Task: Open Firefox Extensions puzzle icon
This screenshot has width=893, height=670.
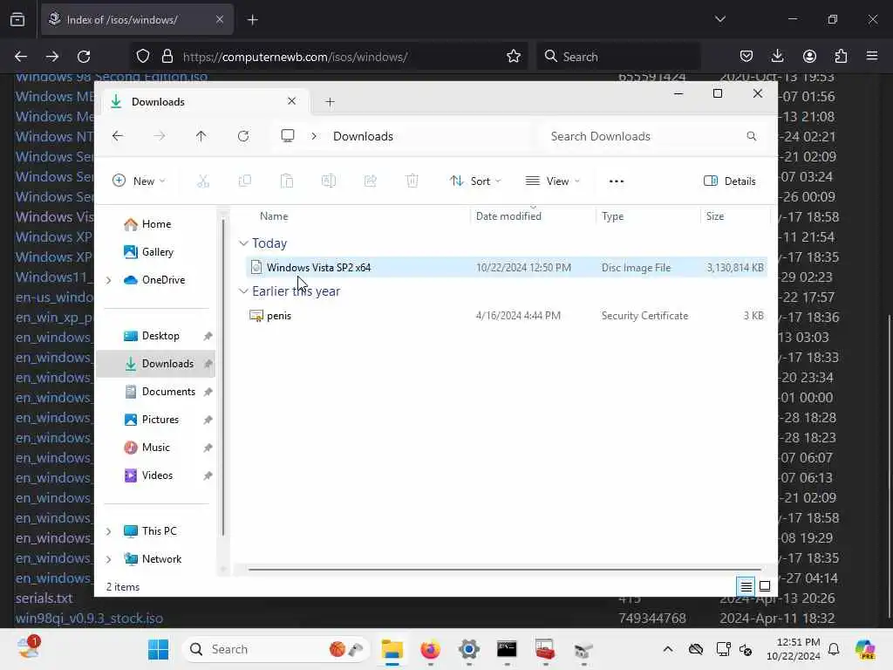Action: click(x=841, y=57)
